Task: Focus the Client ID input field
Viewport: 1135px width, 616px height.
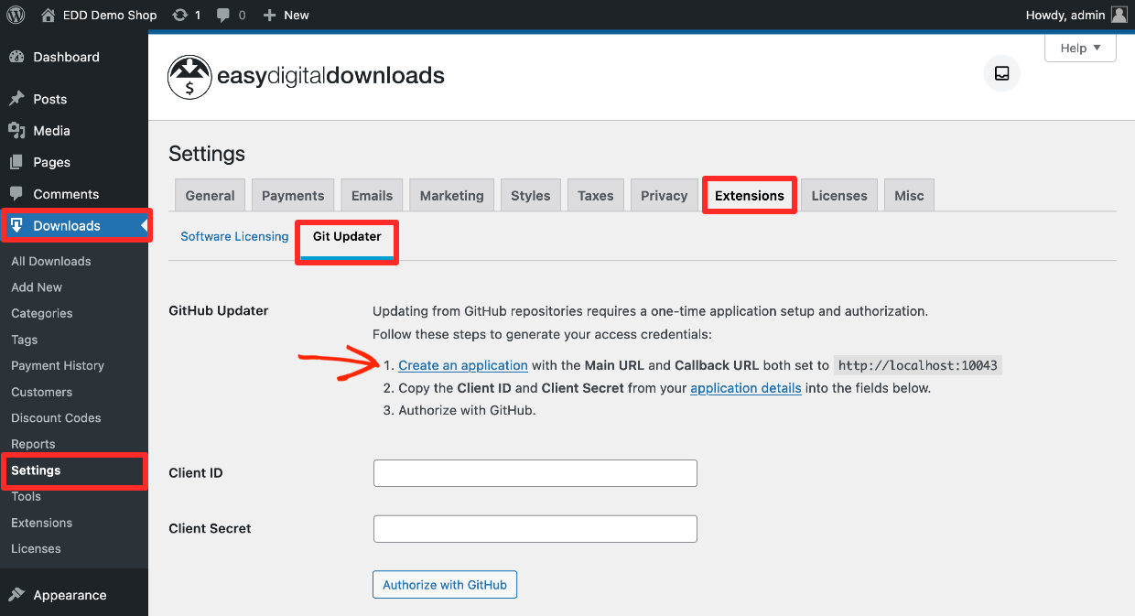Action: click(535, 473)
